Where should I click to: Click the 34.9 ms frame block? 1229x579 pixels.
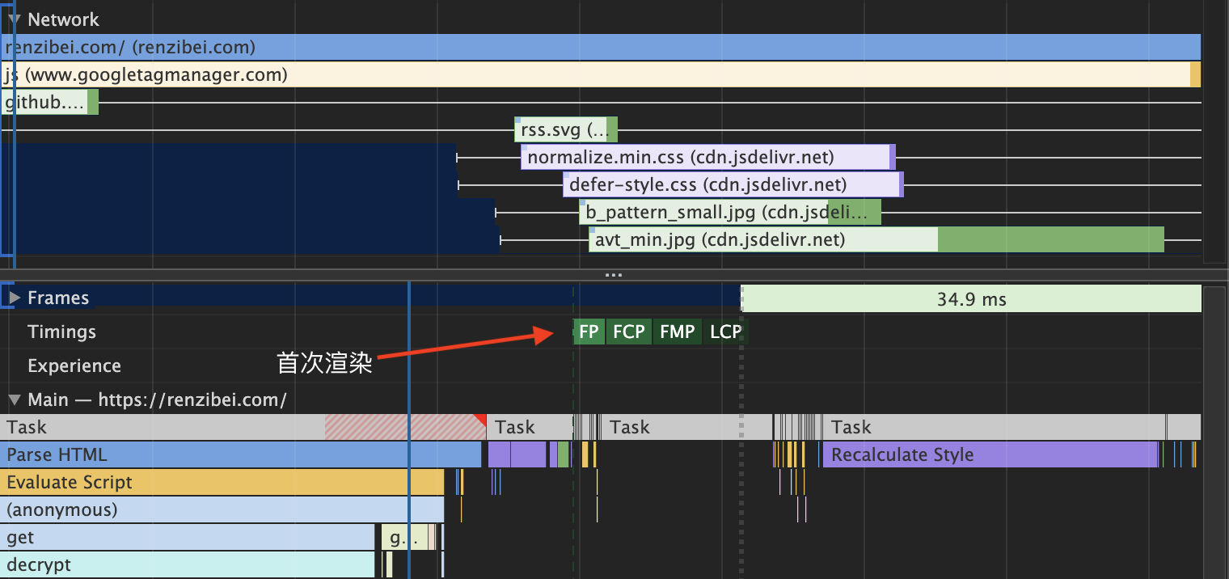click(x=970, y=299)
